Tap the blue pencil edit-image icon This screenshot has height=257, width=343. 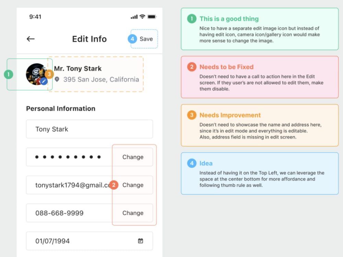[x=44, y=81]
